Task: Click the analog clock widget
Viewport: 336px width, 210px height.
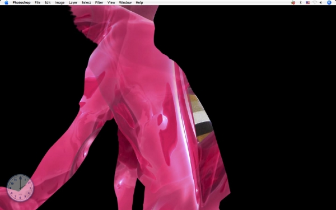Action: [x=20, y=188]
